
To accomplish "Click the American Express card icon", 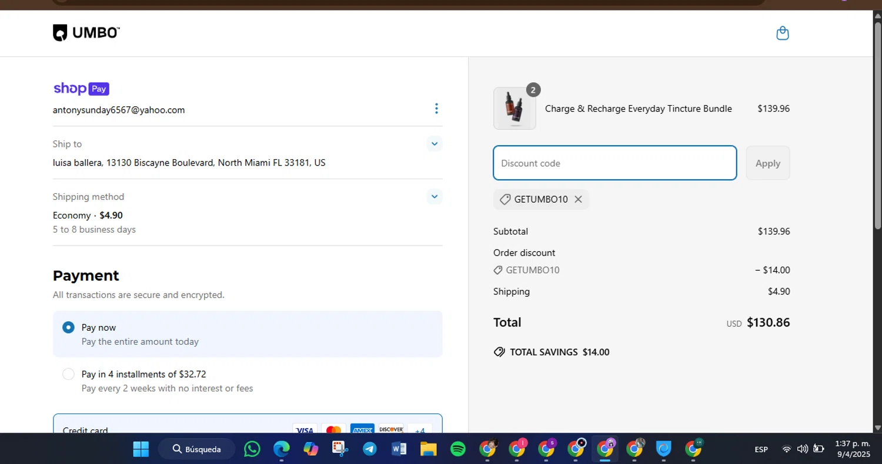I will [x=362, y=430].
